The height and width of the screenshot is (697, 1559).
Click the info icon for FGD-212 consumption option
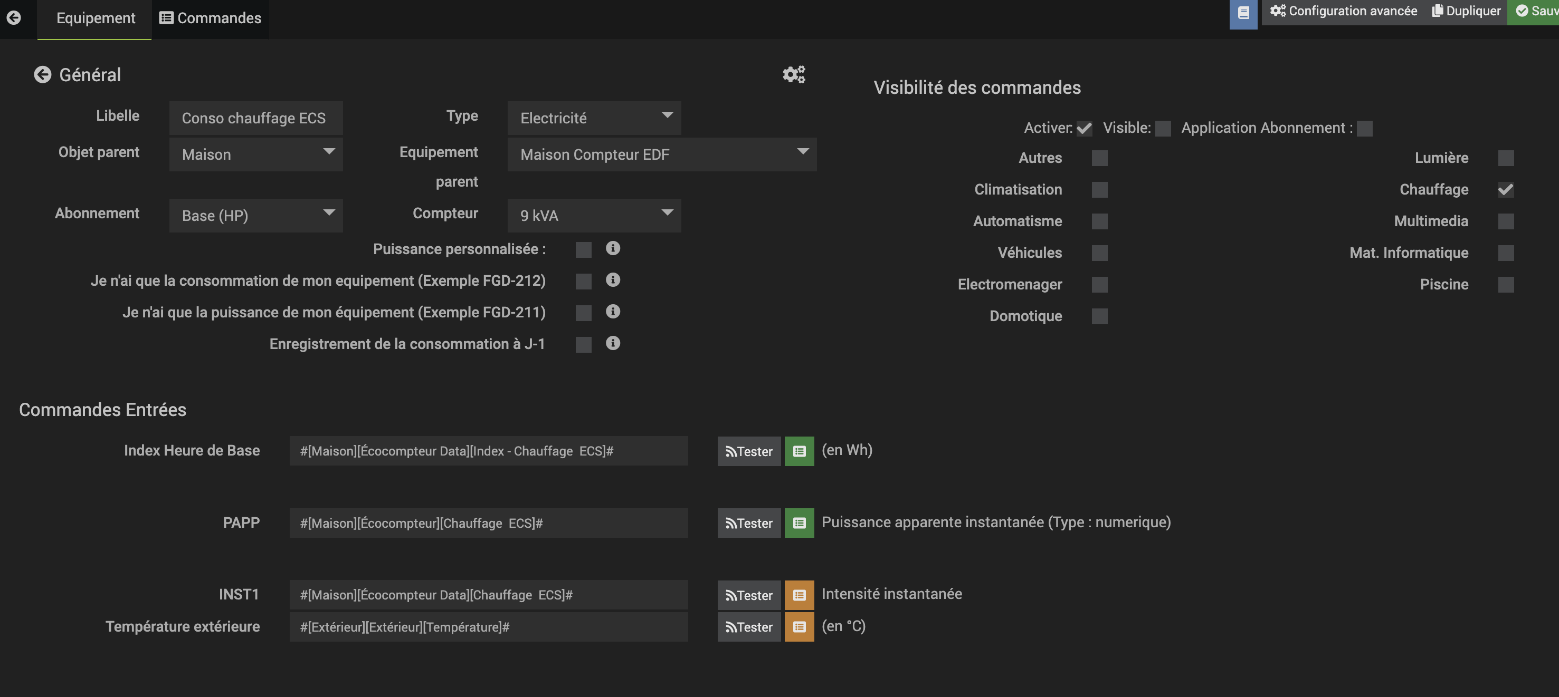coord(612,280)
